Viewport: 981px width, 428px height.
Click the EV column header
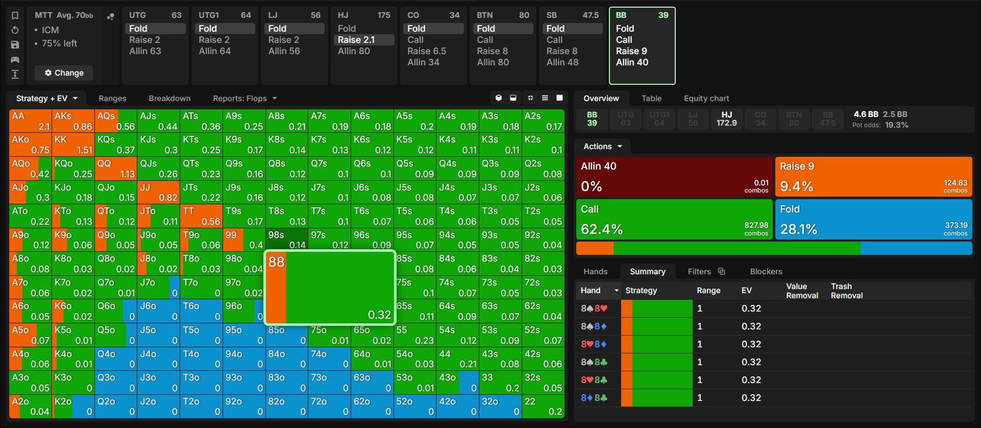click(747, 291)
